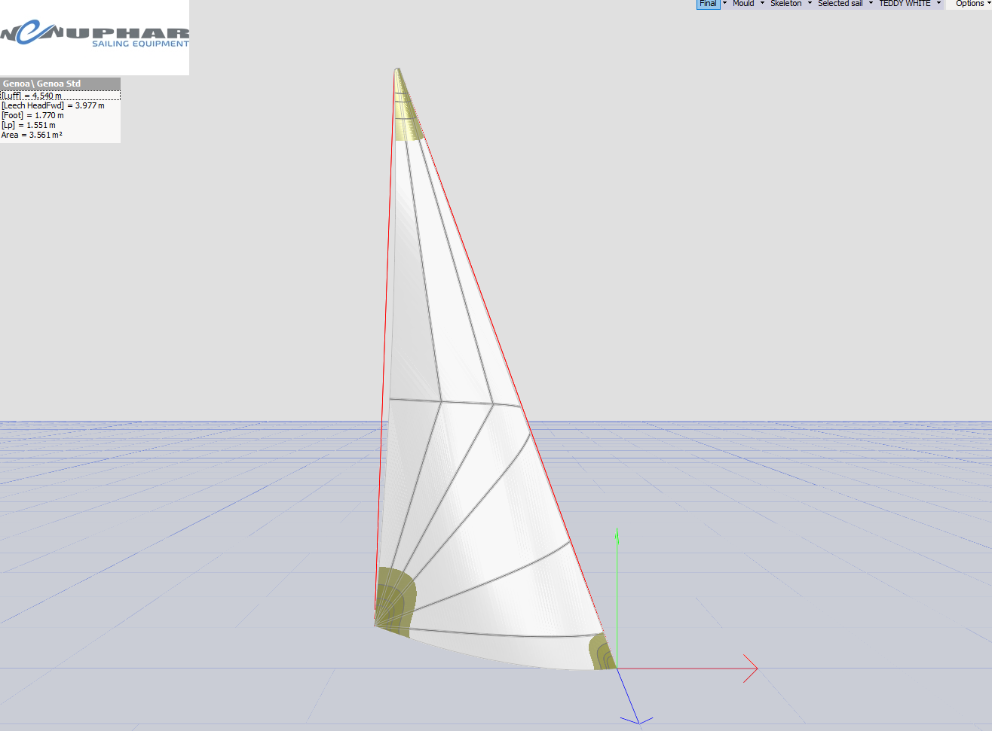992x731 pixels.
Task: Click the Nenuphar Sailing Equipment logo
Action: pyautogui.click(x=94, y=35)
